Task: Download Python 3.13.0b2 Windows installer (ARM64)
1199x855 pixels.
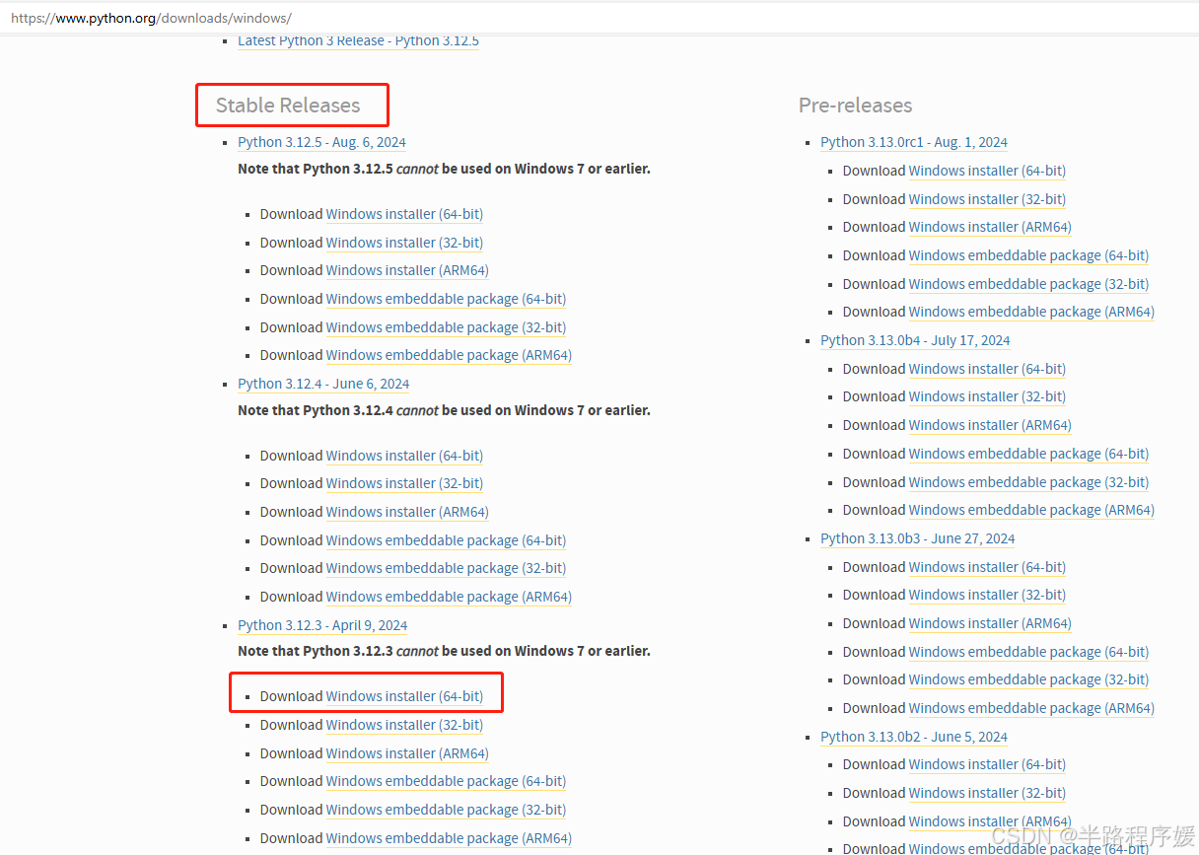Action: 990,821
